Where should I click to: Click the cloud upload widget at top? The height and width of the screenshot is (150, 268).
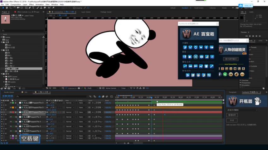point(246,6)
